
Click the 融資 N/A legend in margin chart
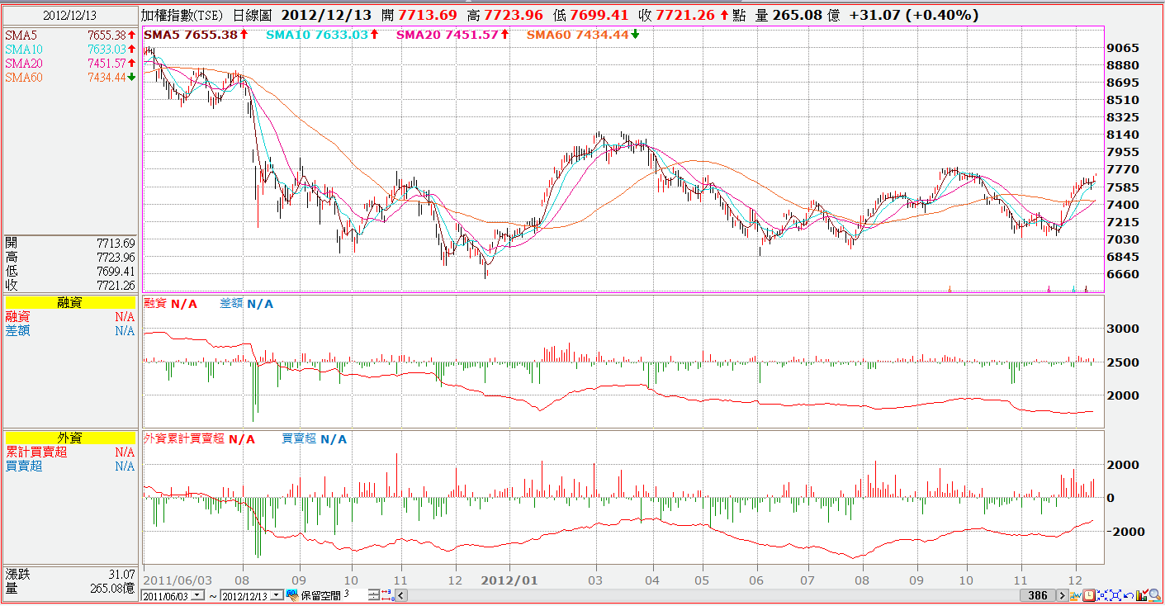[171, 304]
